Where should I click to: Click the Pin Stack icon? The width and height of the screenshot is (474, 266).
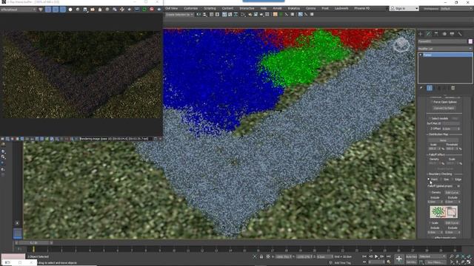[421, 88]
